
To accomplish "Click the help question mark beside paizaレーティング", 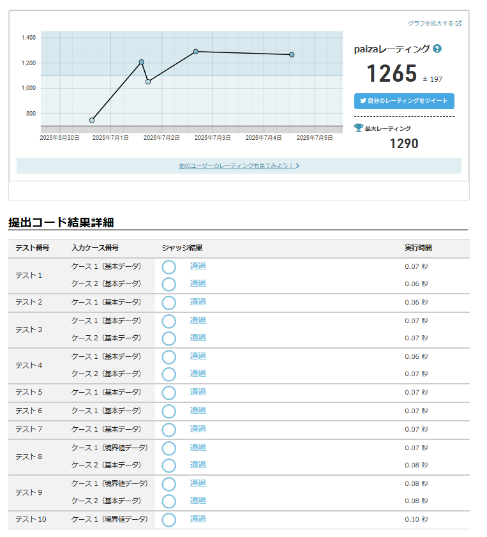I will [437, 49].
